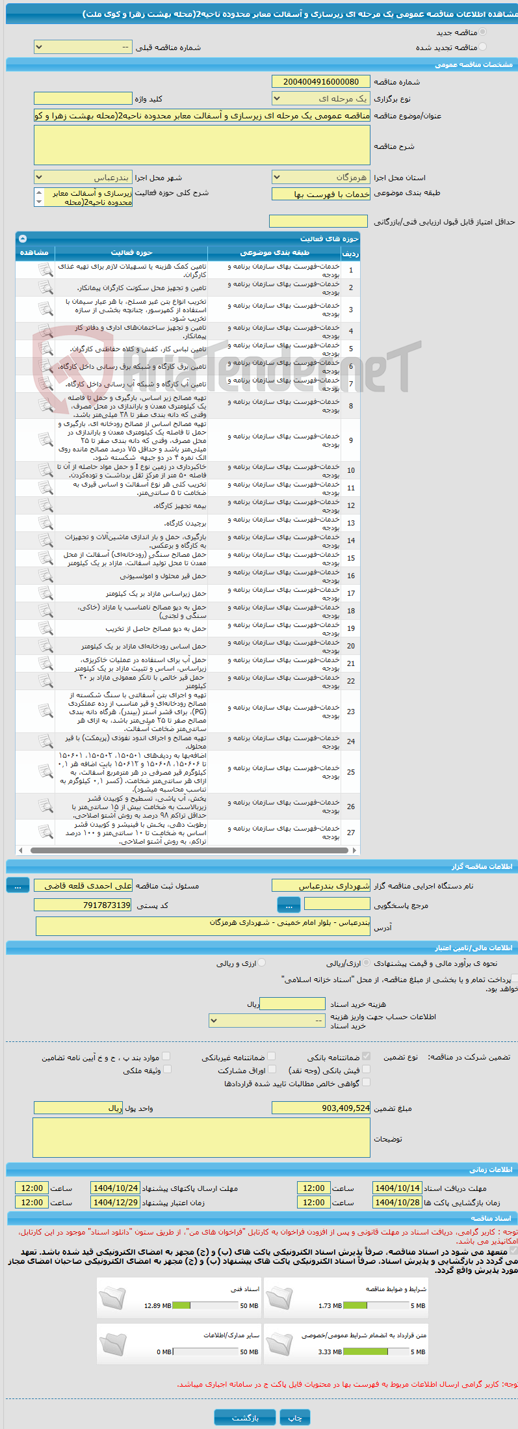This screenshot has height=1429, width=518.
Task: Open the شرایط و ضوابط مناقصه folder icon
Action: 279,1297
